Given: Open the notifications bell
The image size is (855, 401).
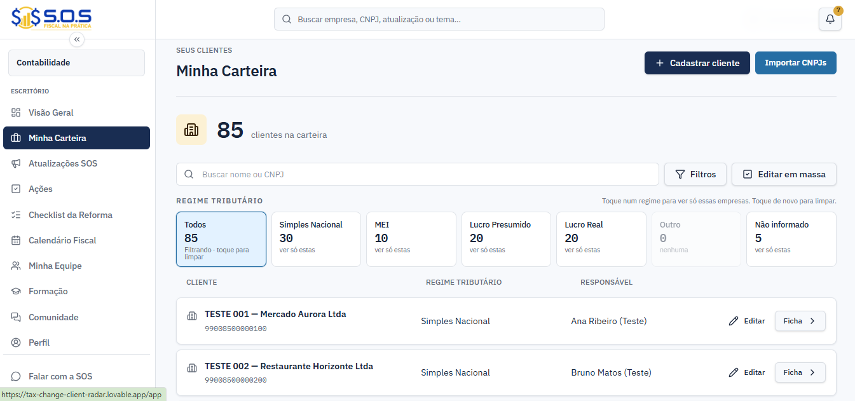Looking at the screenshot, I should pyautogui.click(x=830, y=19).
